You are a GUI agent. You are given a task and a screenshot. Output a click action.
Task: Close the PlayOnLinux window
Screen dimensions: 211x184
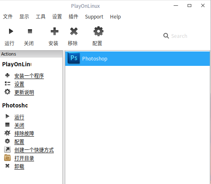[x=203, y=5]
